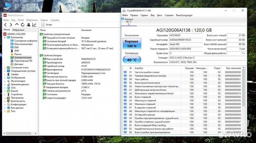Image resolution: width=256 pixels, height=143 pixels.
Task: Open CrystalDiskInfo Диск menu
Action: click(x=160, y=15)
